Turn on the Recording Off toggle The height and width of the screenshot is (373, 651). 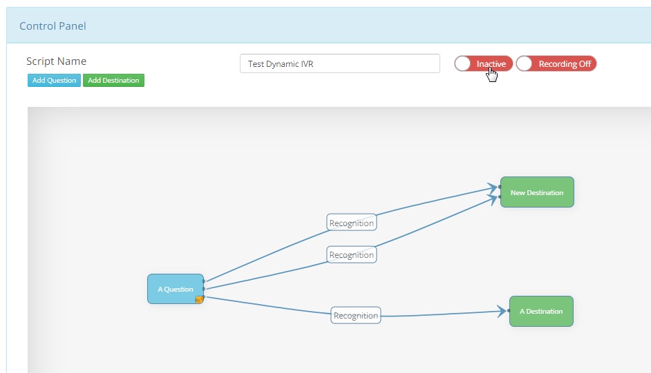556,63
